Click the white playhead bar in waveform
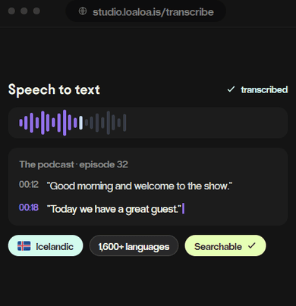The width and height of the screenshot is (296, 306). 80,123
